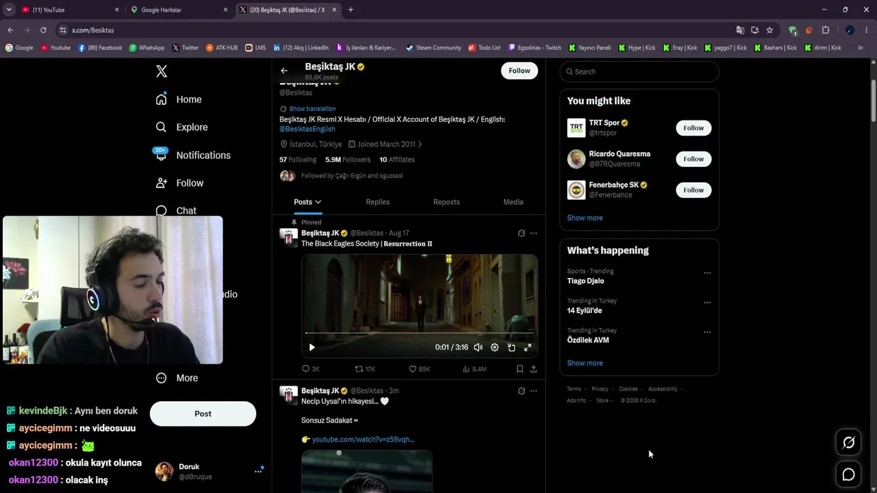
Task: Pop out the pinned video in picture-in-picture
Action: click(511, 347)
